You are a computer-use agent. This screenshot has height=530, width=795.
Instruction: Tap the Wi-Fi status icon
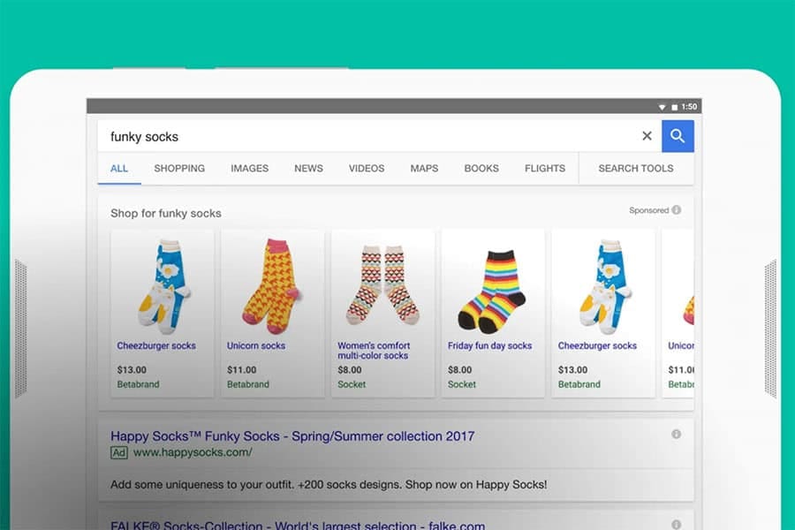662,107
